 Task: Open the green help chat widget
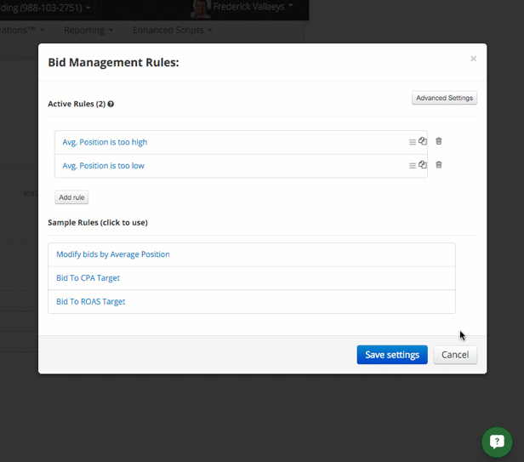tap(497, 442)
